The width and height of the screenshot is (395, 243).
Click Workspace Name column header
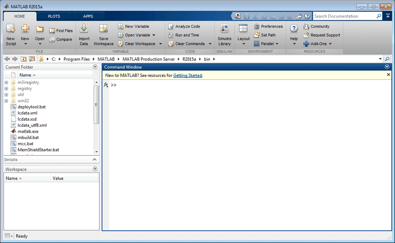coord(27,178)
